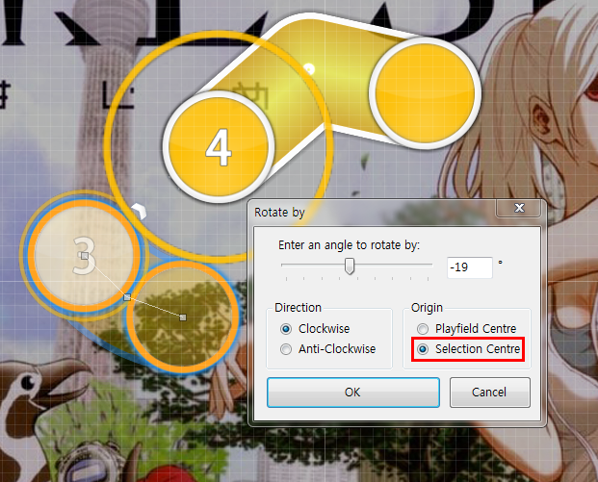Confirm rotation with the OK button

click(x=353, y=393)
